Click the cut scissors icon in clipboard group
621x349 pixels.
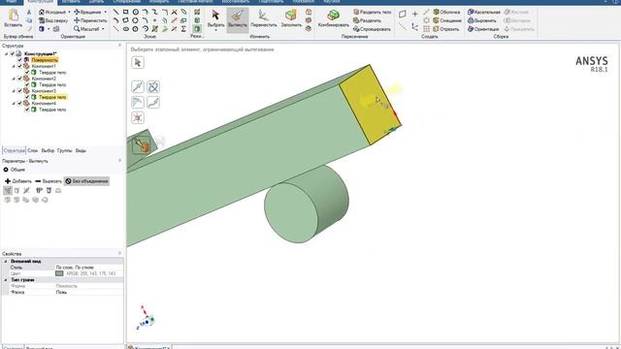click(x=29, y=12)
